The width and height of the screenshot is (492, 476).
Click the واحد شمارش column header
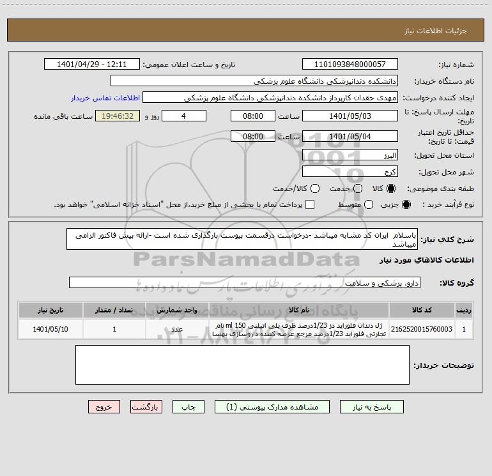pos(177,310)
